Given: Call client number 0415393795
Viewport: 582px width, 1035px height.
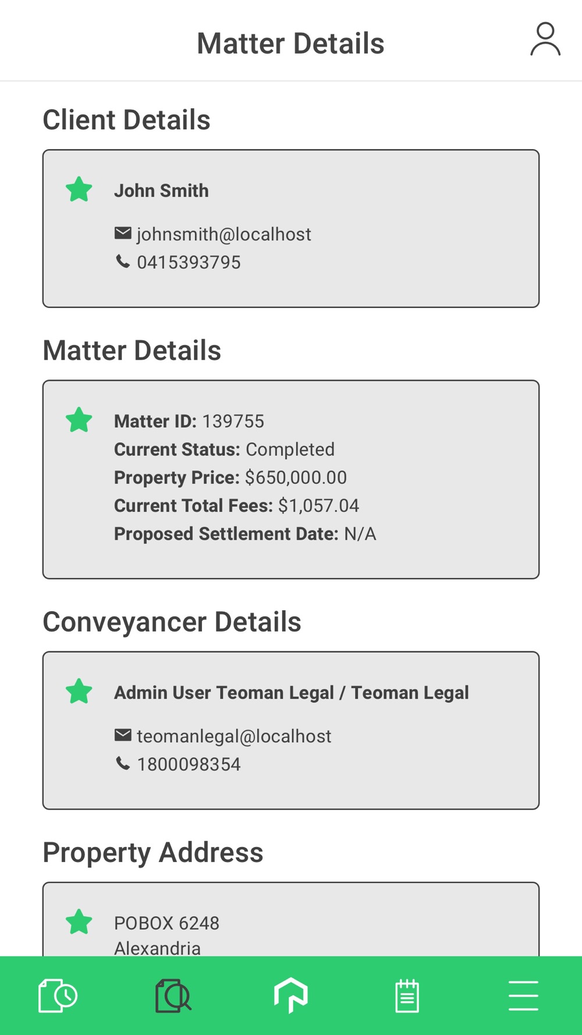Looking at the screenshot, I should (x=189, y=263).
